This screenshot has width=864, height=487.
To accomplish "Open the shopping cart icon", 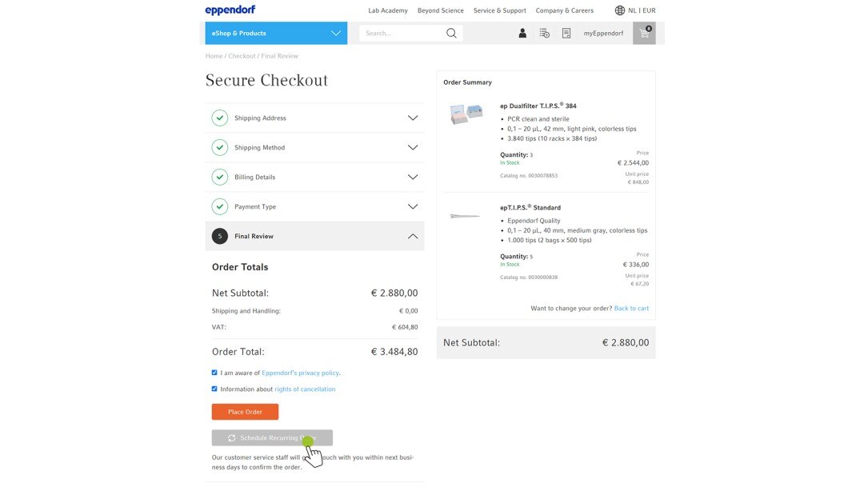I will [643, 33].
